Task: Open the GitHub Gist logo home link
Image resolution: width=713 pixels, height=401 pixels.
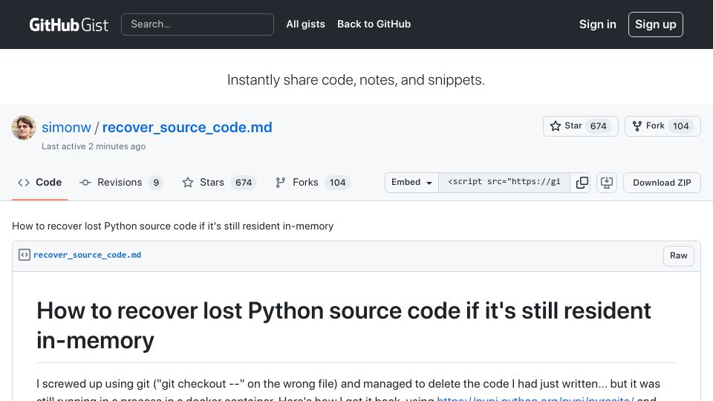Action: tap(68, 25)
